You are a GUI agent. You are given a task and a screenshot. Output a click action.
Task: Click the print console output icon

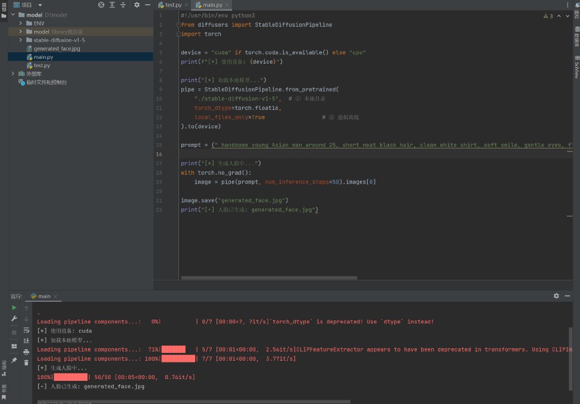[x=26, y=352]
